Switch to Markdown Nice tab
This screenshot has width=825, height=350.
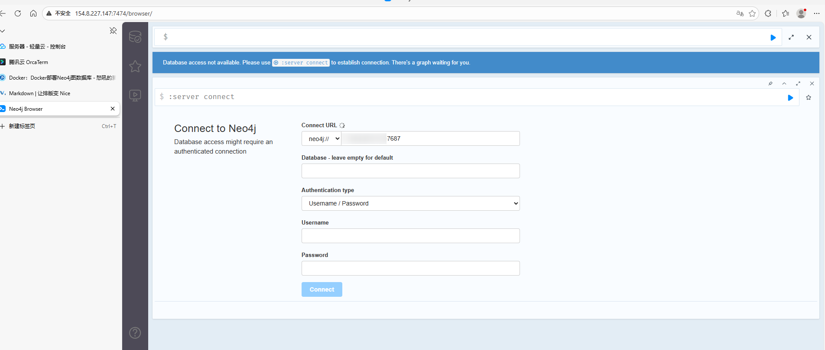(60, 93)
